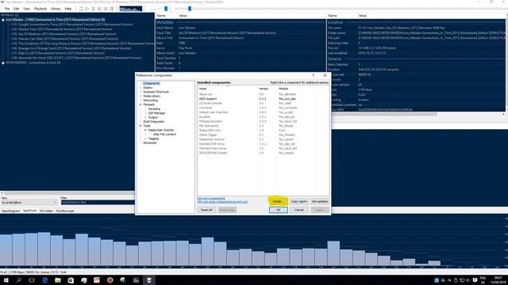Expand the Output node under Playback

pyautogui.click(x=145, y=117)
